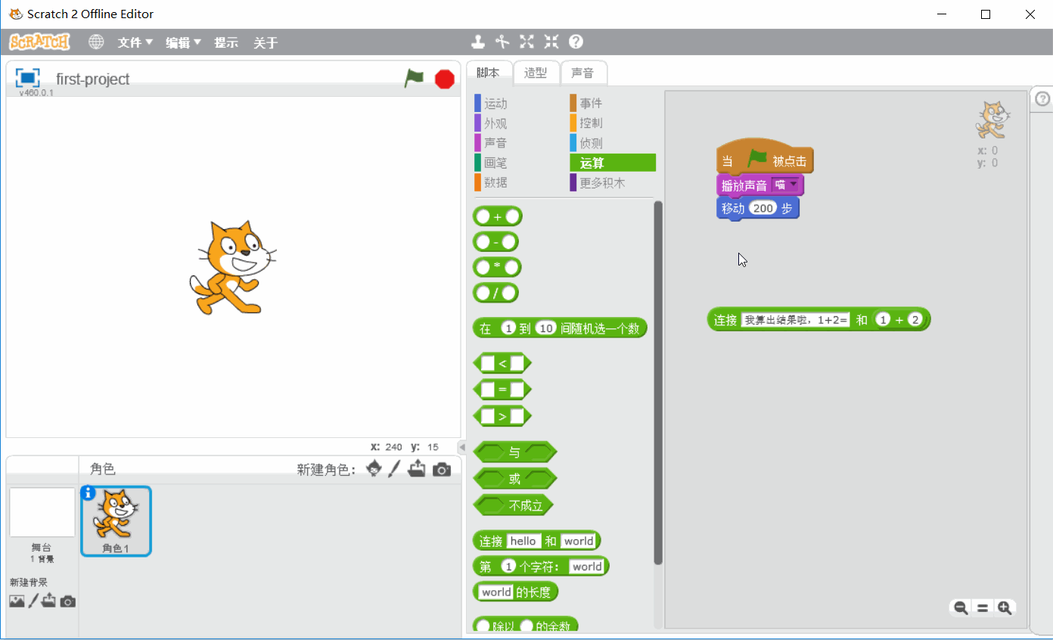
Task: Click the division operator block
Action: coord(495,293)
